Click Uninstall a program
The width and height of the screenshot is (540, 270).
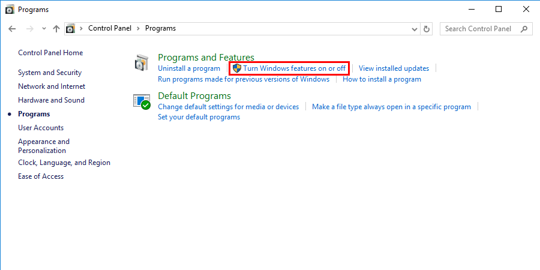189,68
